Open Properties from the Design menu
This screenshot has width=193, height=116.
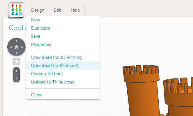pyautogui.click(x=63, y=45)
